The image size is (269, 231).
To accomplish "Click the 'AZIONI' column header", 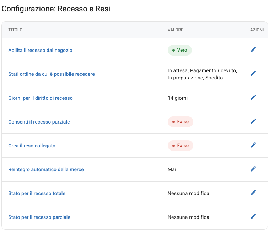I will (257, 30).
